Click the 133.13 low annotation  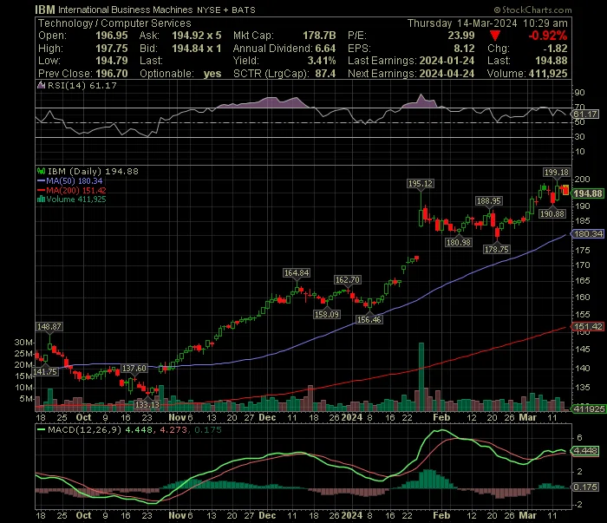[x=147, y=404]
